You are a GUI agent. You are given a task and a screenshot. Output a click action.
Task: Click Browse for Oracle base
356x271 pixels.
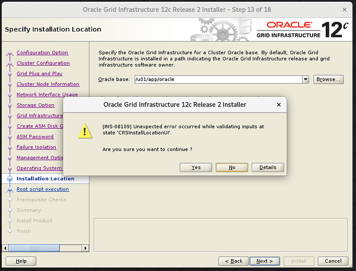point(328,79)
